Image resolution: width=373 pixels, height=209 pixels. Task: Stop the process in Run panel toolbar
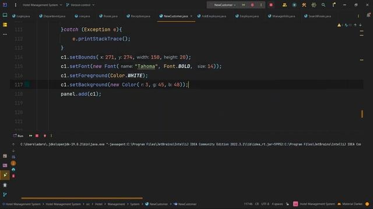pos(37,136)
